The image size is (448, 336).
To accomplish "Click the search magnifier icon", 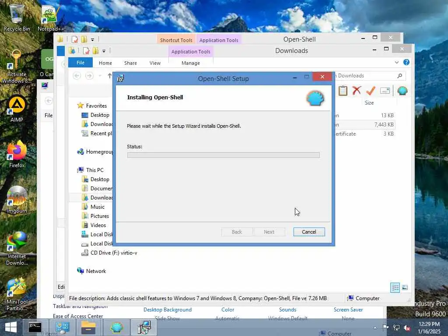I will (400, 76).
